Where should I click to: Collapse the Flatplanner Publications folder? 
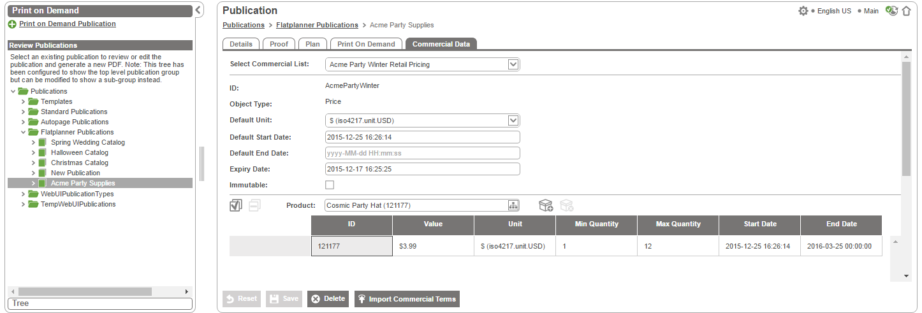[23, 132]
